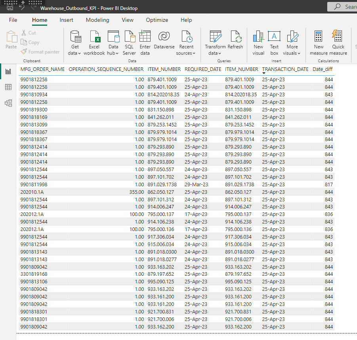Click the Paste icon in Clipboard
This screenshot has width=357, height=340.
[11, 37]
